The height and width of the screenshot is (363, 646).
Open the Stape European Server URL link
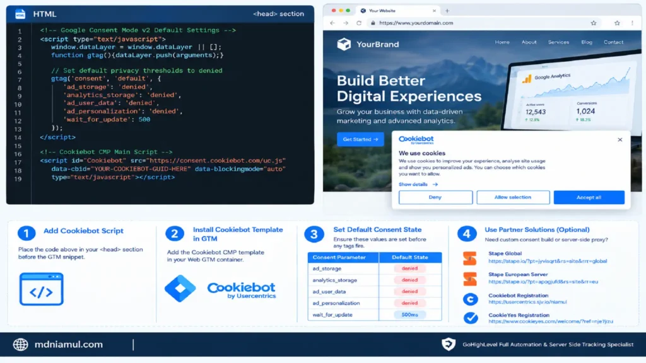(x=543, y=282)
